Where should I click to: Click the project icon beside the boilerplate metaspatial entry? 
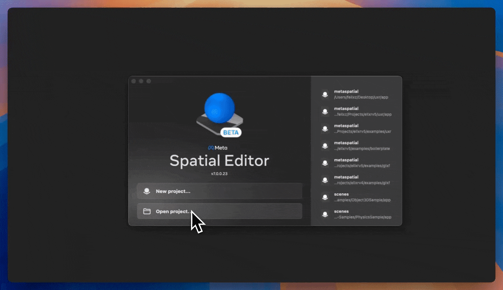325,146
